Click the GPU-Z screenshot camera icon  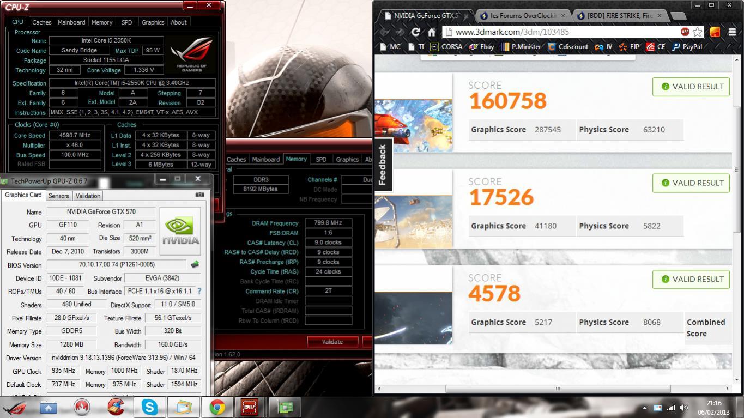(199, 195)
